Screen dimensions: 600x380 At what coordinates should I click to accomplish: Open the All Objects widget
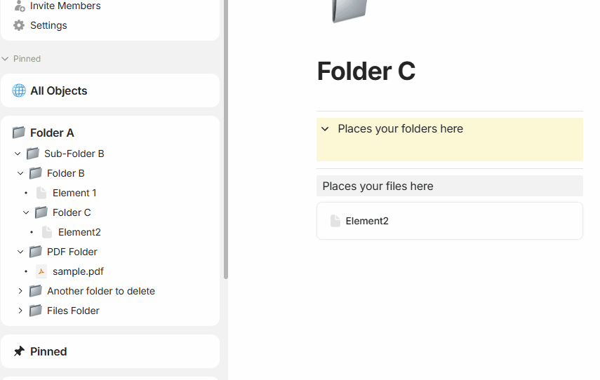[59, 90]
